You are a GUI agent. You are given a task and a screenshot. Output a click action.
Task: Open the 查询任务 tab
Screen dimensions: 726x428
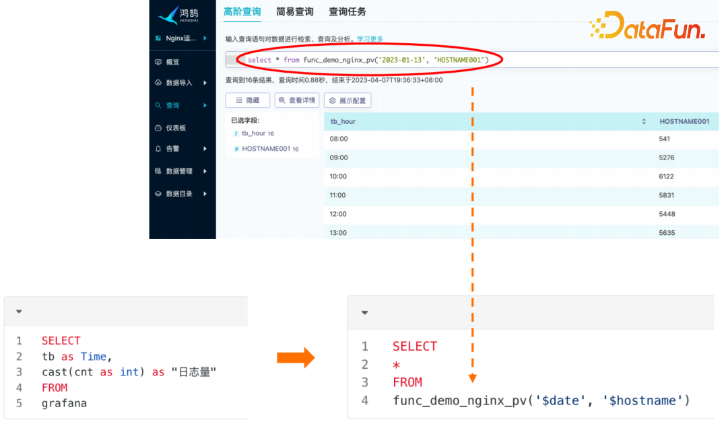[347, 11]
